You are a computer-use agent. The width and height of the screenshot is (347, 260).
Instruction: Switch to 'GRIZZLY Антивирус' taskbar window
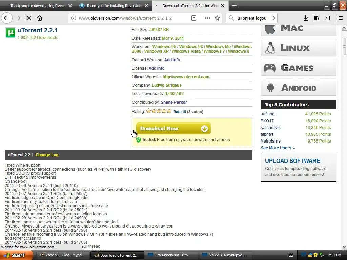pos(225,255)
